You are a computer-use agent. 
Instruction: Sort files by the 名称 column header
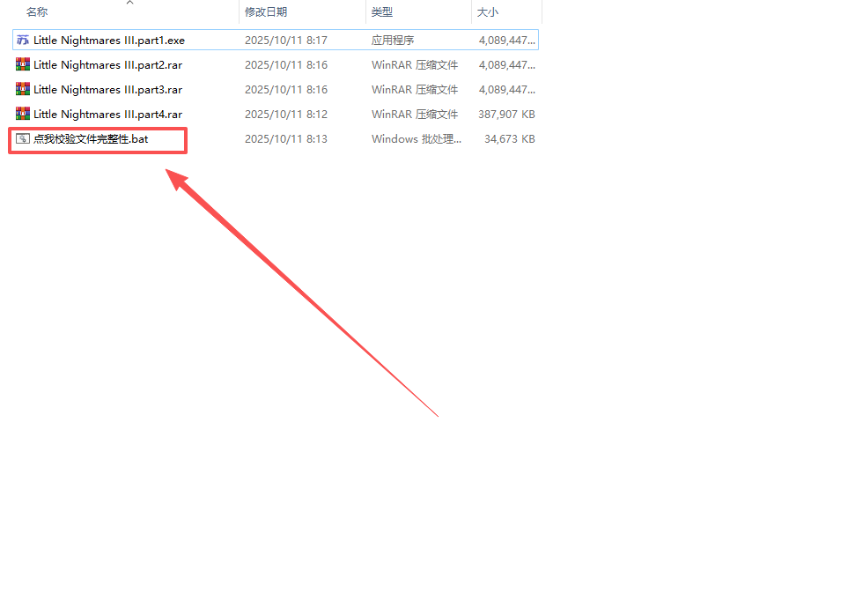click(x=37, y=12)
